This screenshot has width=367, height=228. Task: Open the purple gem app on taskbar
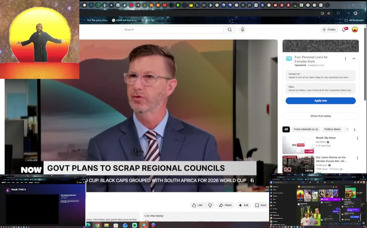pos(153,225)
